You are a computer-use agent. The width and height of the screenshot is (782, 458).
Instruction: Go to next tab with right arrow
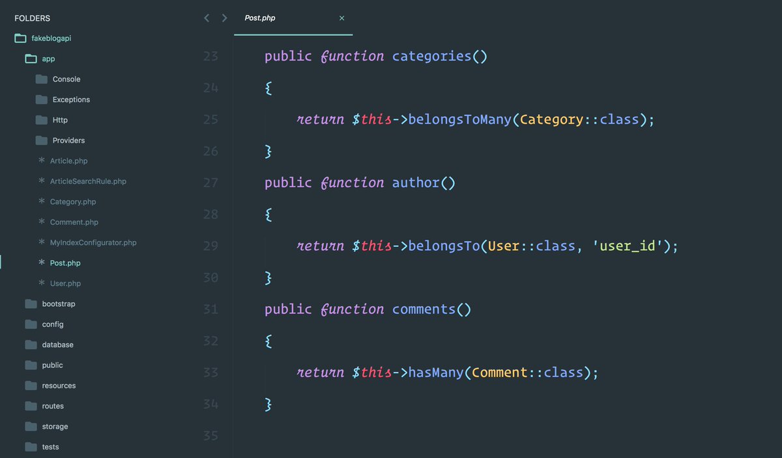pos(225,18)
